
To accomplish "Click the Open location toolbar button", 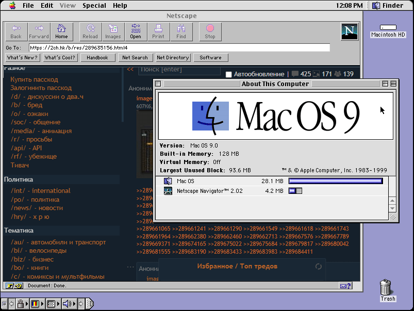I will click(136, 31).
